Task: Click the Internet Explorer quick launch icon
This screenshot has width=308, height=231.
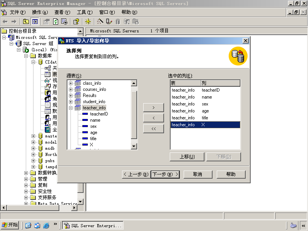Action: click(x=46, y=225)
